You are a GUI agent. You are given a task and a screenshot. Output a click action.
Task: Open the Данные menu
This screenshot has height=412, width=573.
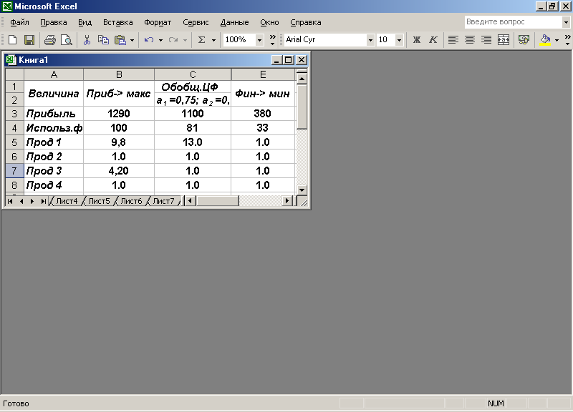(x=235, y=23)
